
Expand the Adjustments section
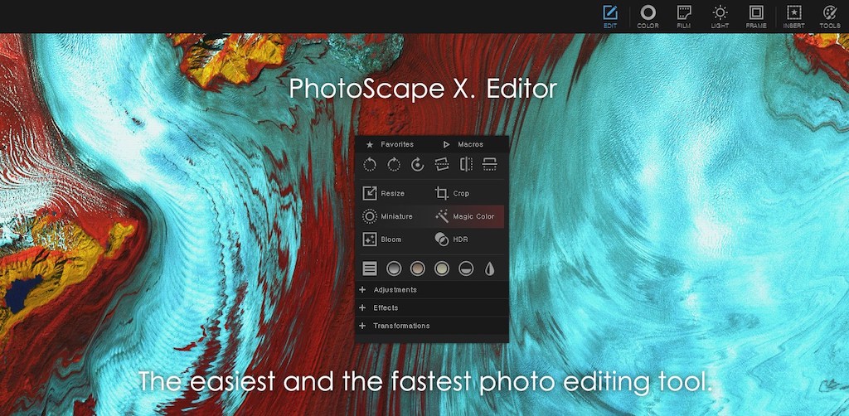[x=395, y=290]
